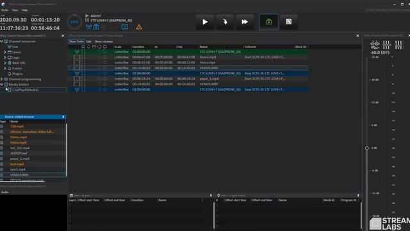The height and width of the screenshot is (231, 410).
Task: Click the Item's Scenes panel icon
Action: pos(71,196)
